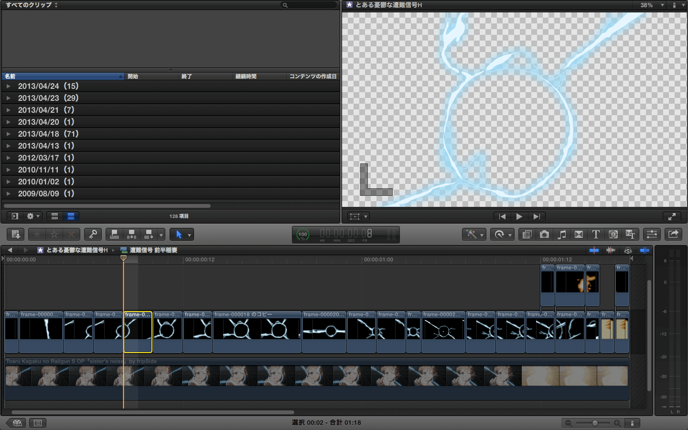This screenshot has height=430, width=688.
Task: Toggle video skimming in the timeline
Action: point(594,250)
